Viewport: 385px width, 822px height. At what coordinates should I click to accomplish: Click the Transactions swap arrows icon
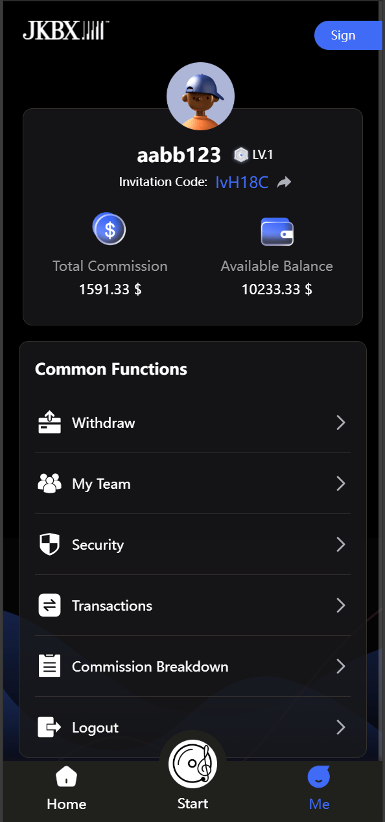[x=49, y=605]
